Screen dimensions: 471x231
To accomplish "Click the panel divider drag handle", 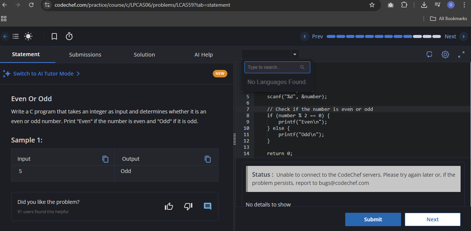I will [234, 139].
